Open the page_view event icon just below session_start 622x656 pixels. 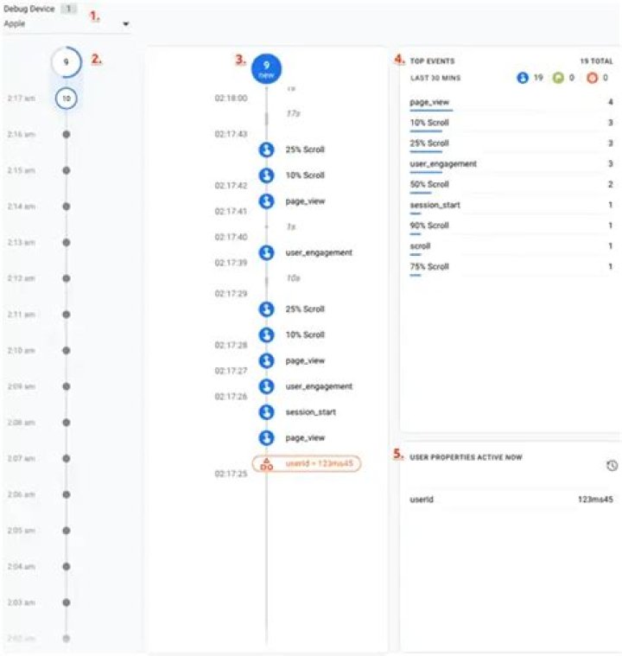pos(266,438)
